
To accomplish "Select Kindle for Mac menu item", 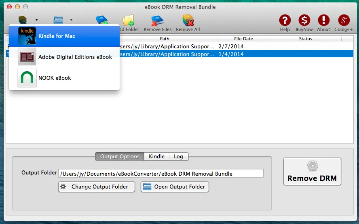I will pos(64,36).
